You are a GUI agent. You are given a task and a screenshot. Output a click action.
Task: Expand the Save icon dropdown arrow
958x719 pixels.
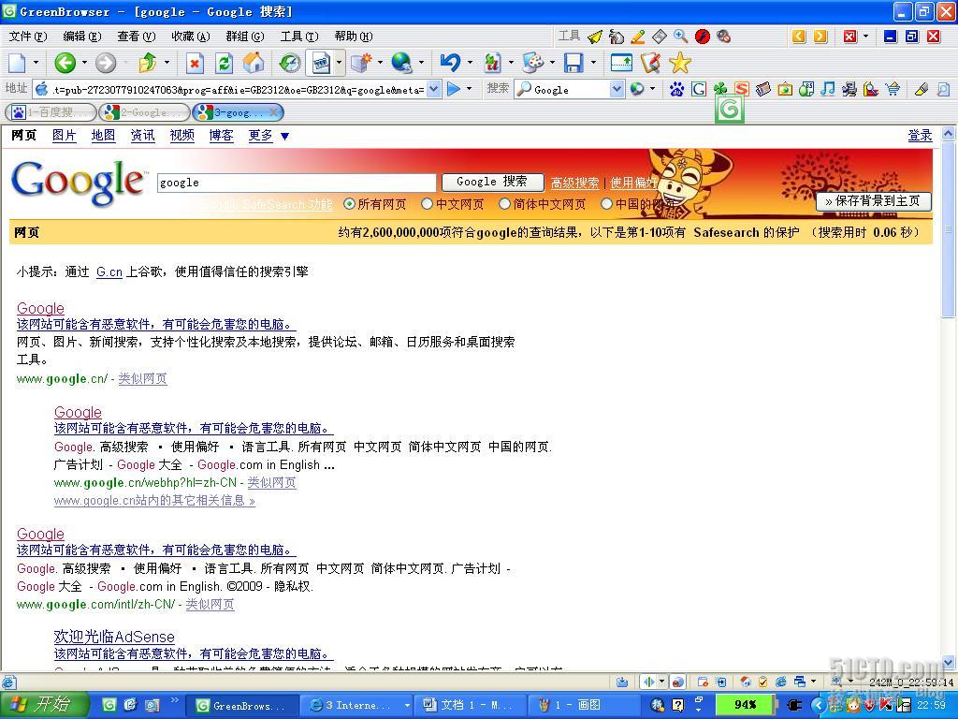click(x=592, y=63)
